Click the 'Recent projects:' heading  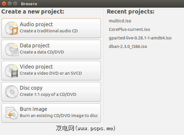coord(130,12)
